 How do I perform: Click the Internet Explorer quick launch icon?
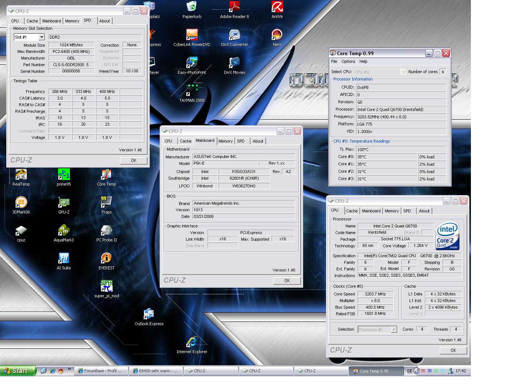tap(52, 371)
